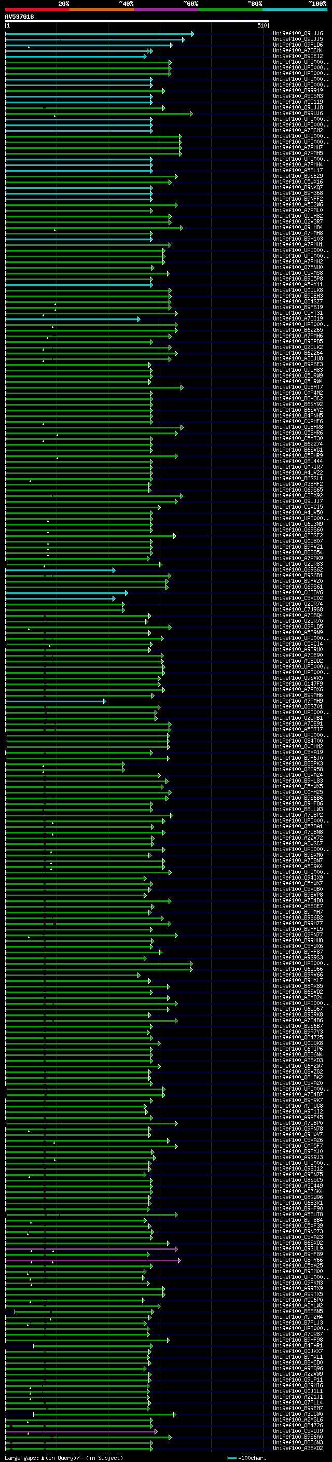
Task: Click the red ~20% identity legend segment
Action: click(x=37, y=9)
